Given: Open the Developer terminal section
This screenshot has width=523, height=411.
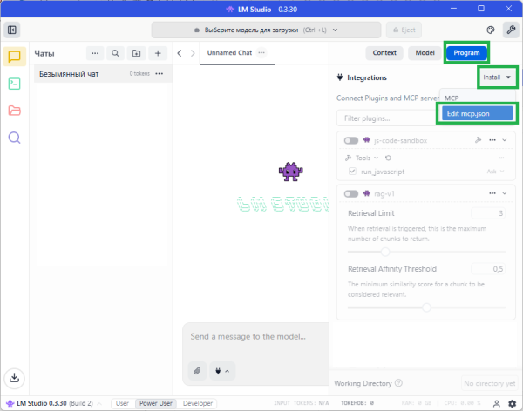Looking at the screenshot, I should [14, 84].
